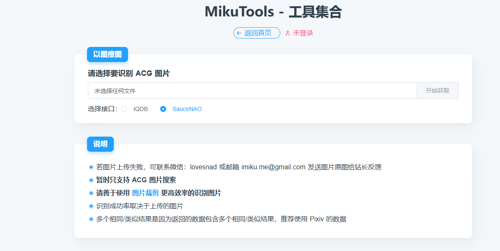The width and height of the screenshot is (500, 251).
Task: Click the bullet icon before 多个相同/类似结果
Action: click(91, 219)
